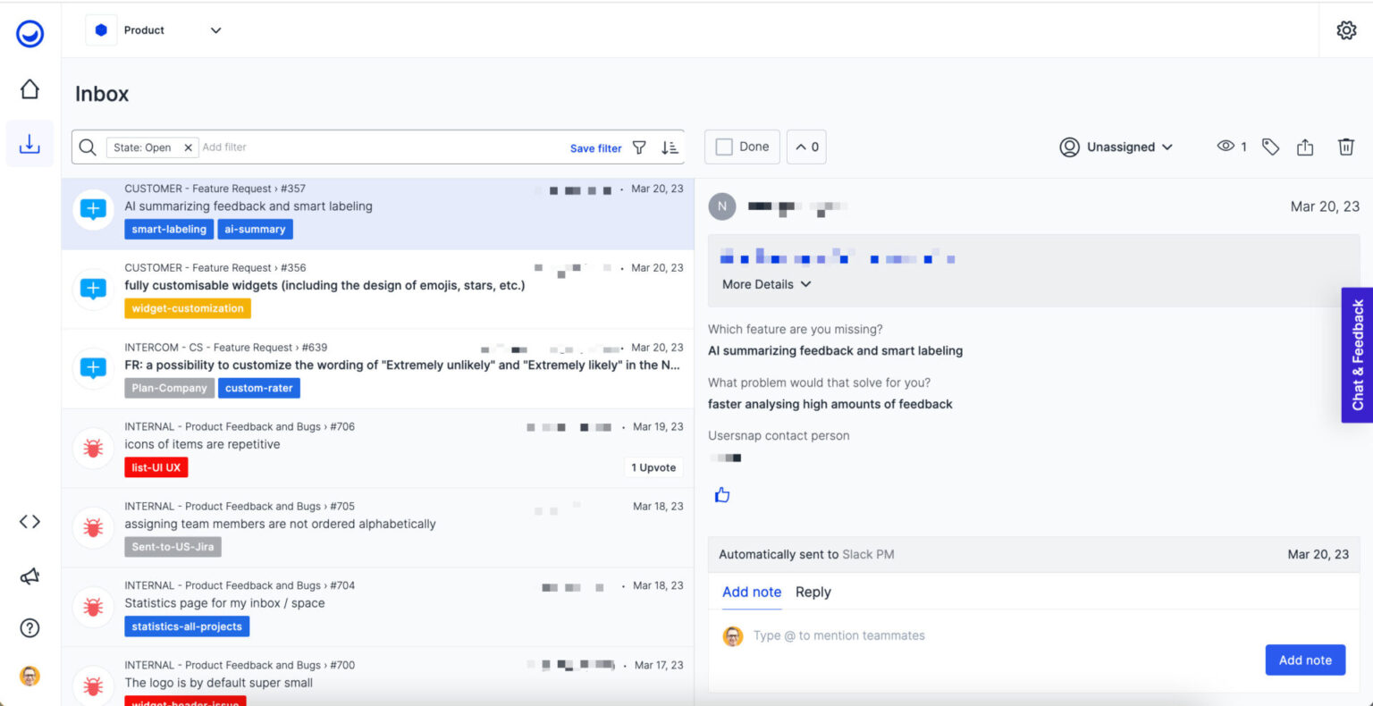Remove the State: Open filter
This screenshot has height=706, width=1373.
point(188,148)
